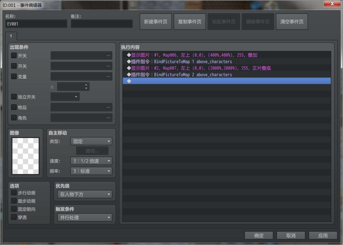Open the 类型 dropdown showing 固定

91,141
